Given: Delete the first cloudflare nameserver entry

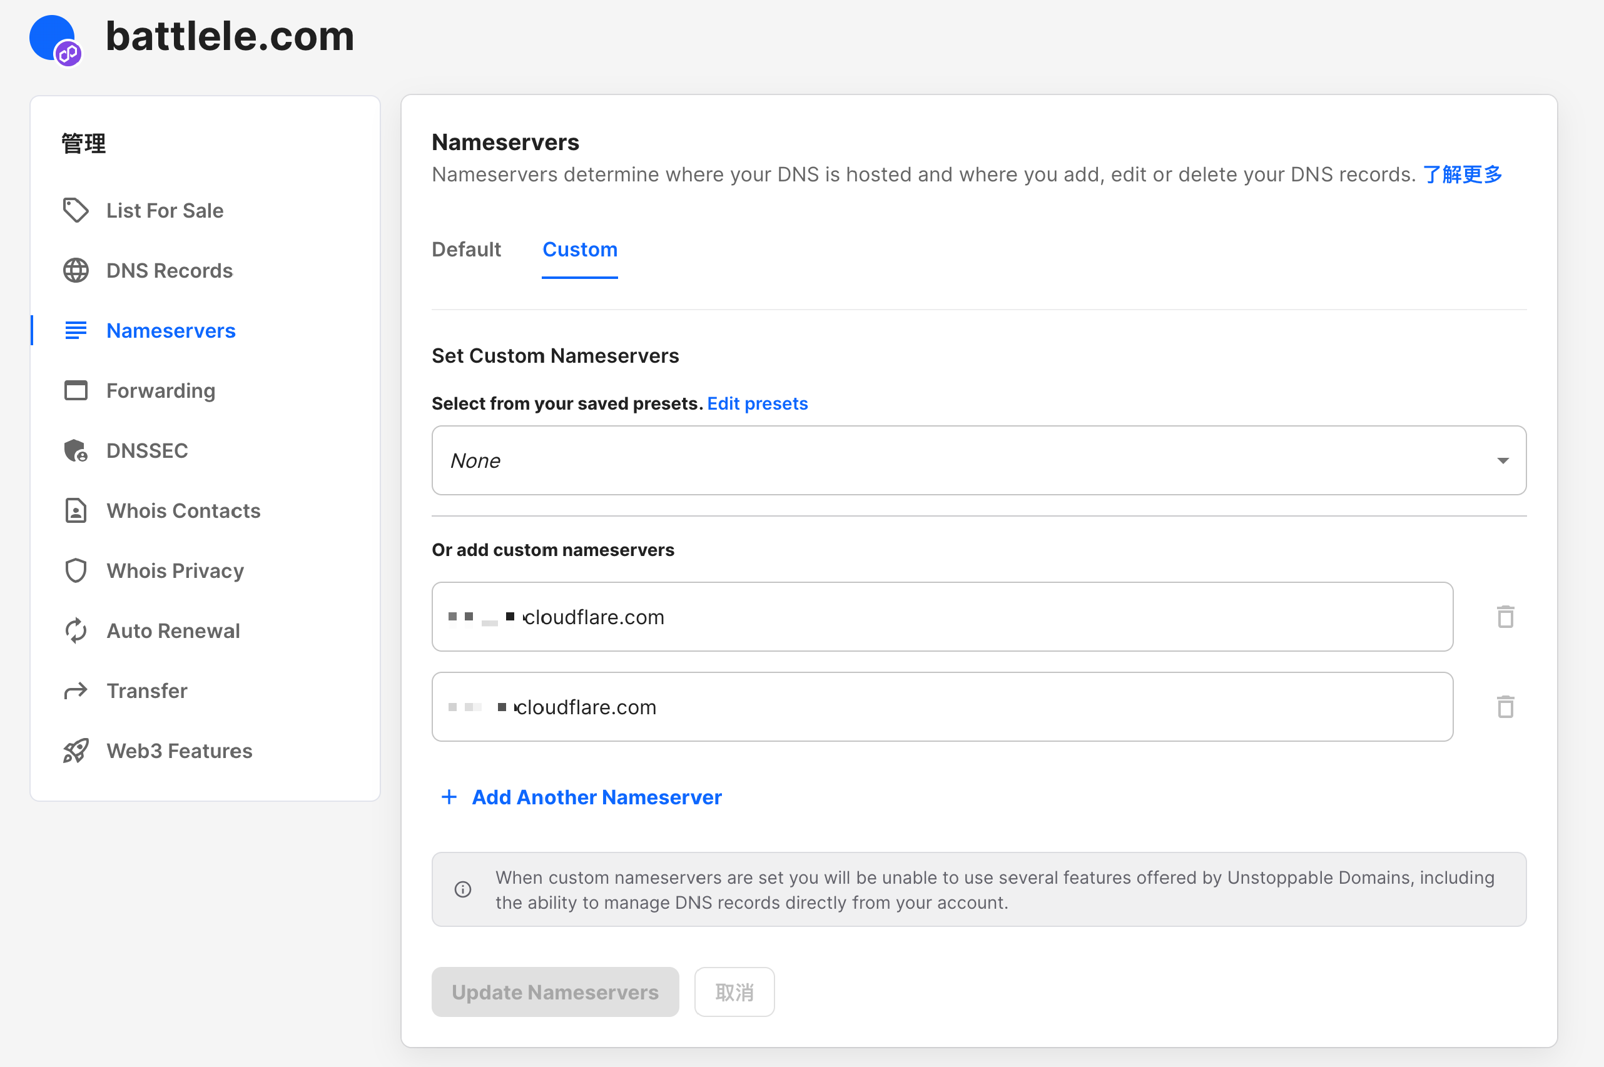Looking at the screenshot, I should pyautogui.click(x=1505, y=617).
